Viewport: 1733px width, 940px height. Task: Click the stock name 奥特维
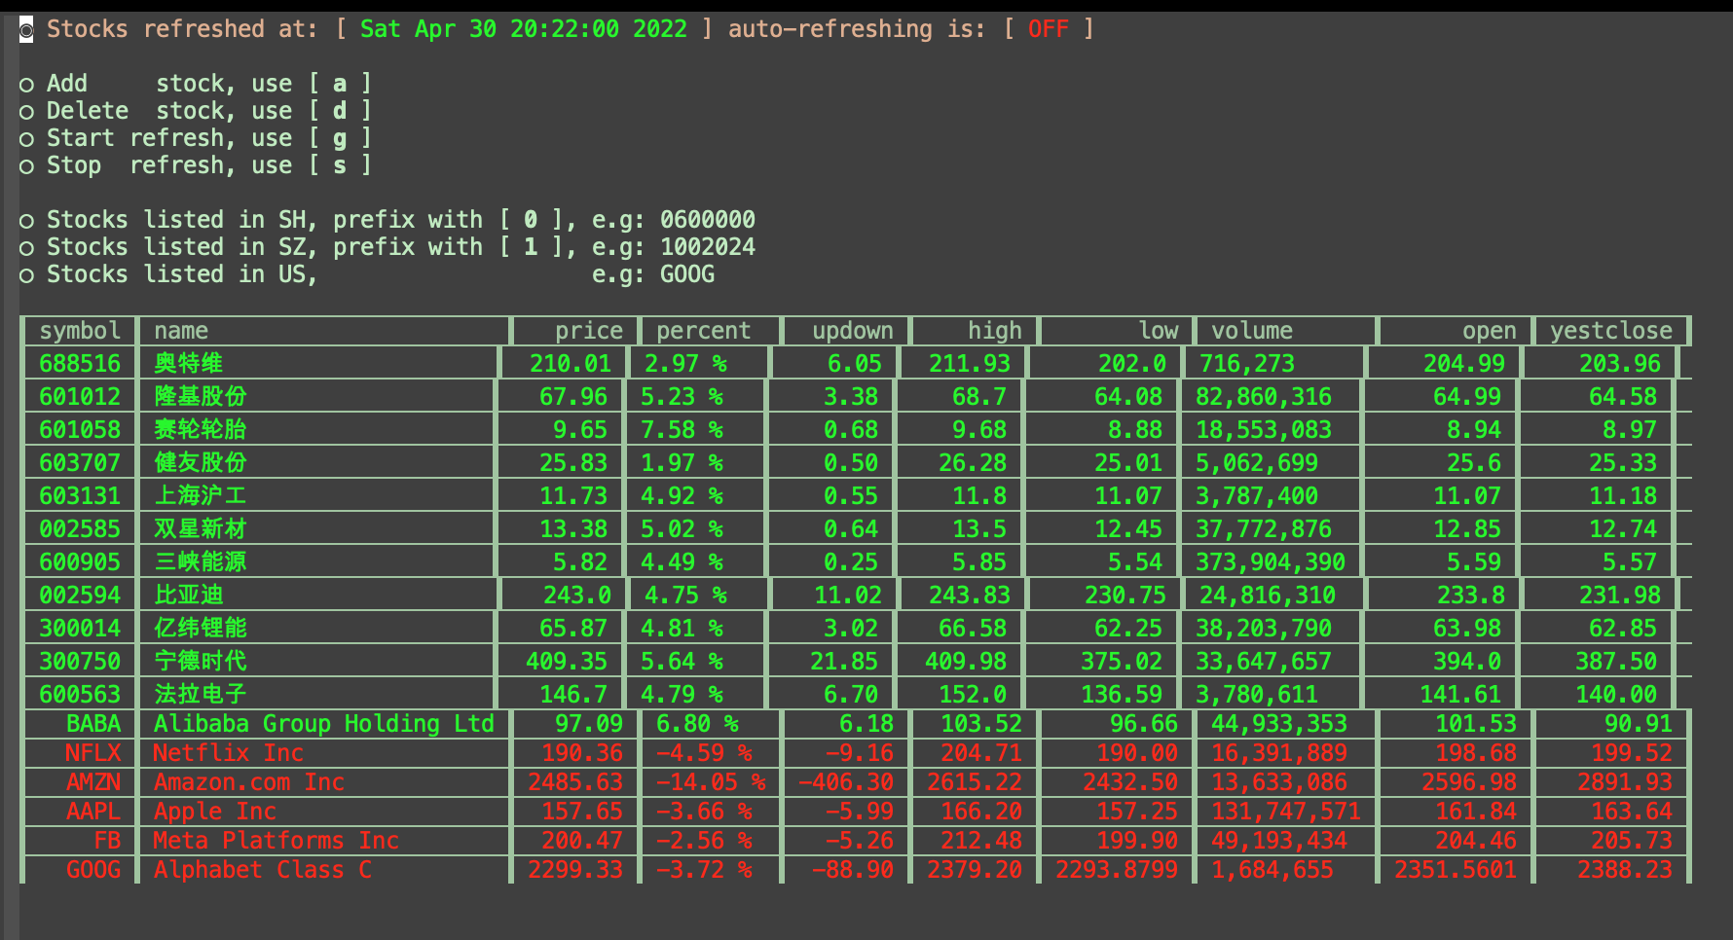(x=188, y=364)
